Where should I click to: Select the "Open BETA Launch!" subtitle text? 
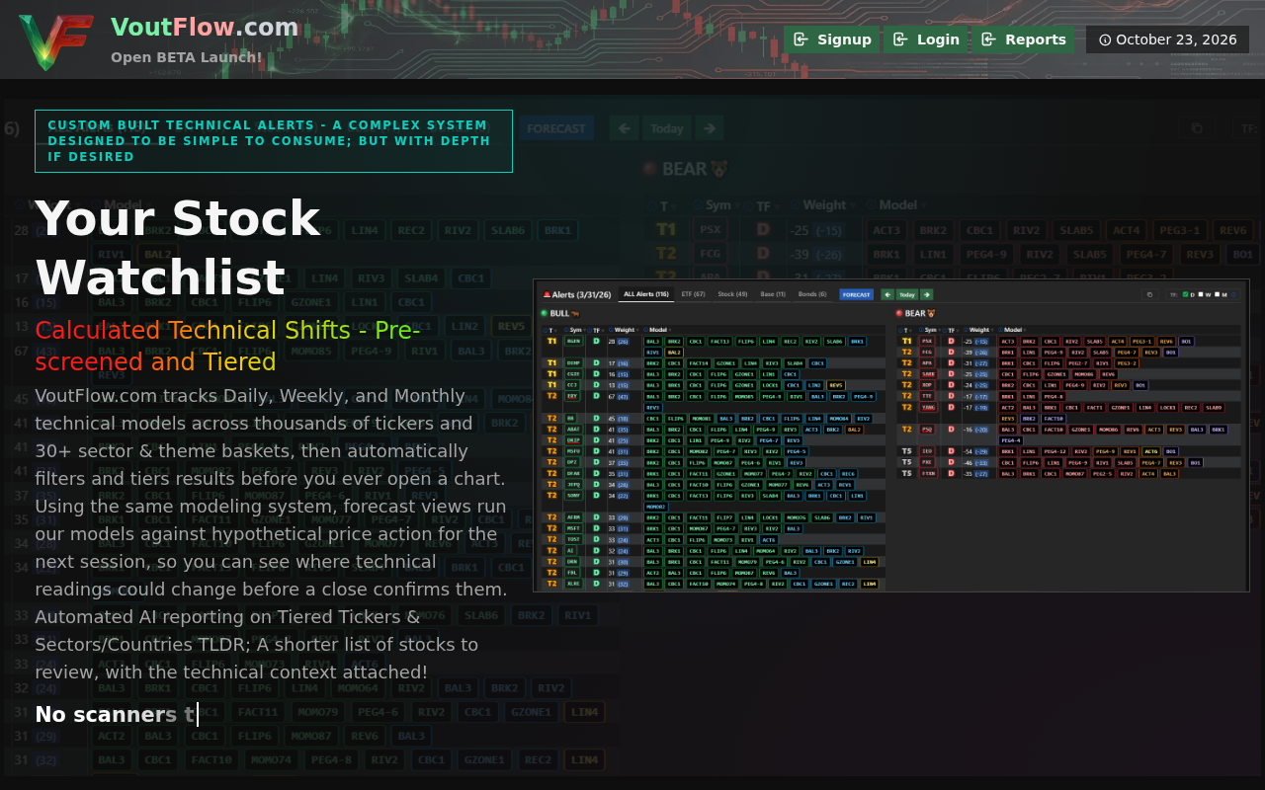click(x=187, y=57)
